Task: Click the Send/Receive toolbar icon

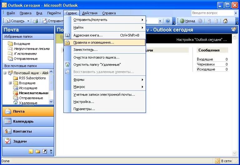Action: 45,21
